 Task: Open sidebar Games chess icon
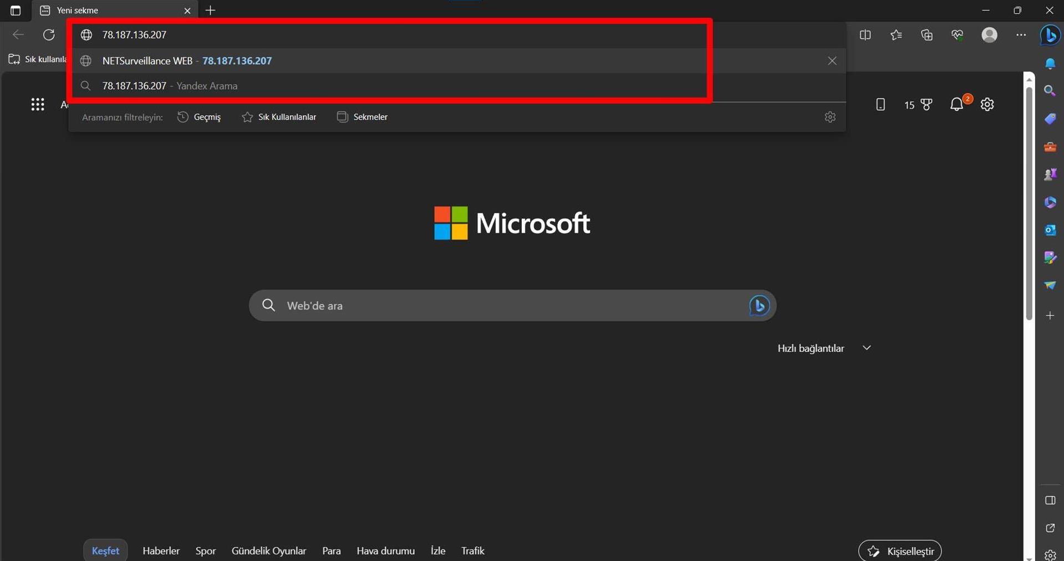1050,174
